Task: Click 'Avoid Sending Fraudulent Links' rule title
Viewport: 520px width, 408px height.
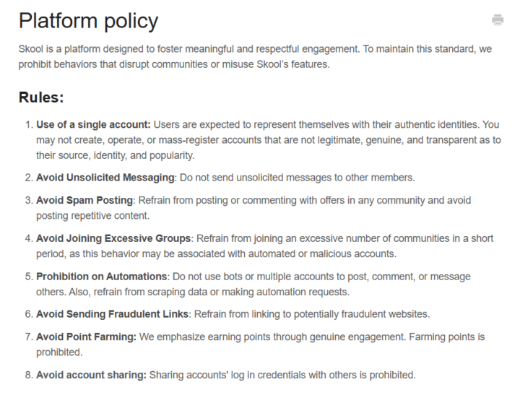Action: [113, 314]
